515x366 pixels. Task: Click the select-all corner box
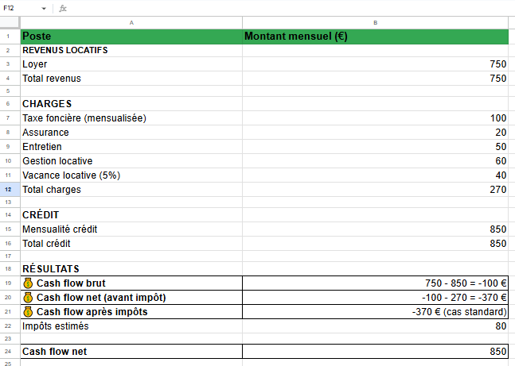[x=9, y=23]
